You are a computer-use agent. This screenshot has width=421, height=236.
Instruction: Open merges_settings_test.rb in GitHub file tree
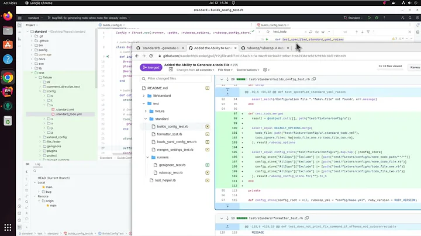[x=175, y=150]
